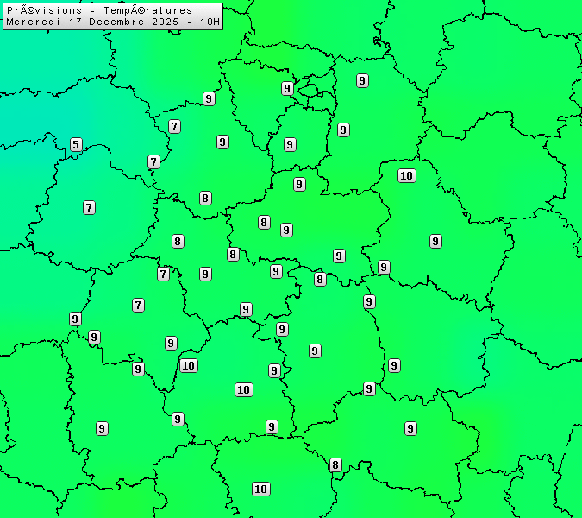Select the 9 marker nearest the leftmost 10
Screen dimensions: 582x518
click(171, 344)
